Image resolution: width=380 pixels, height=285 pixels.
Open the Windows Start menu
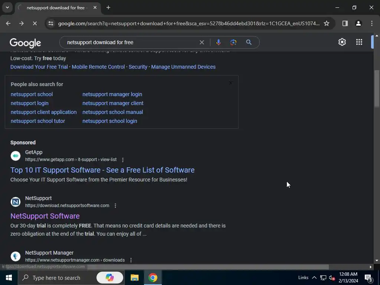click(x=9, y=278)
